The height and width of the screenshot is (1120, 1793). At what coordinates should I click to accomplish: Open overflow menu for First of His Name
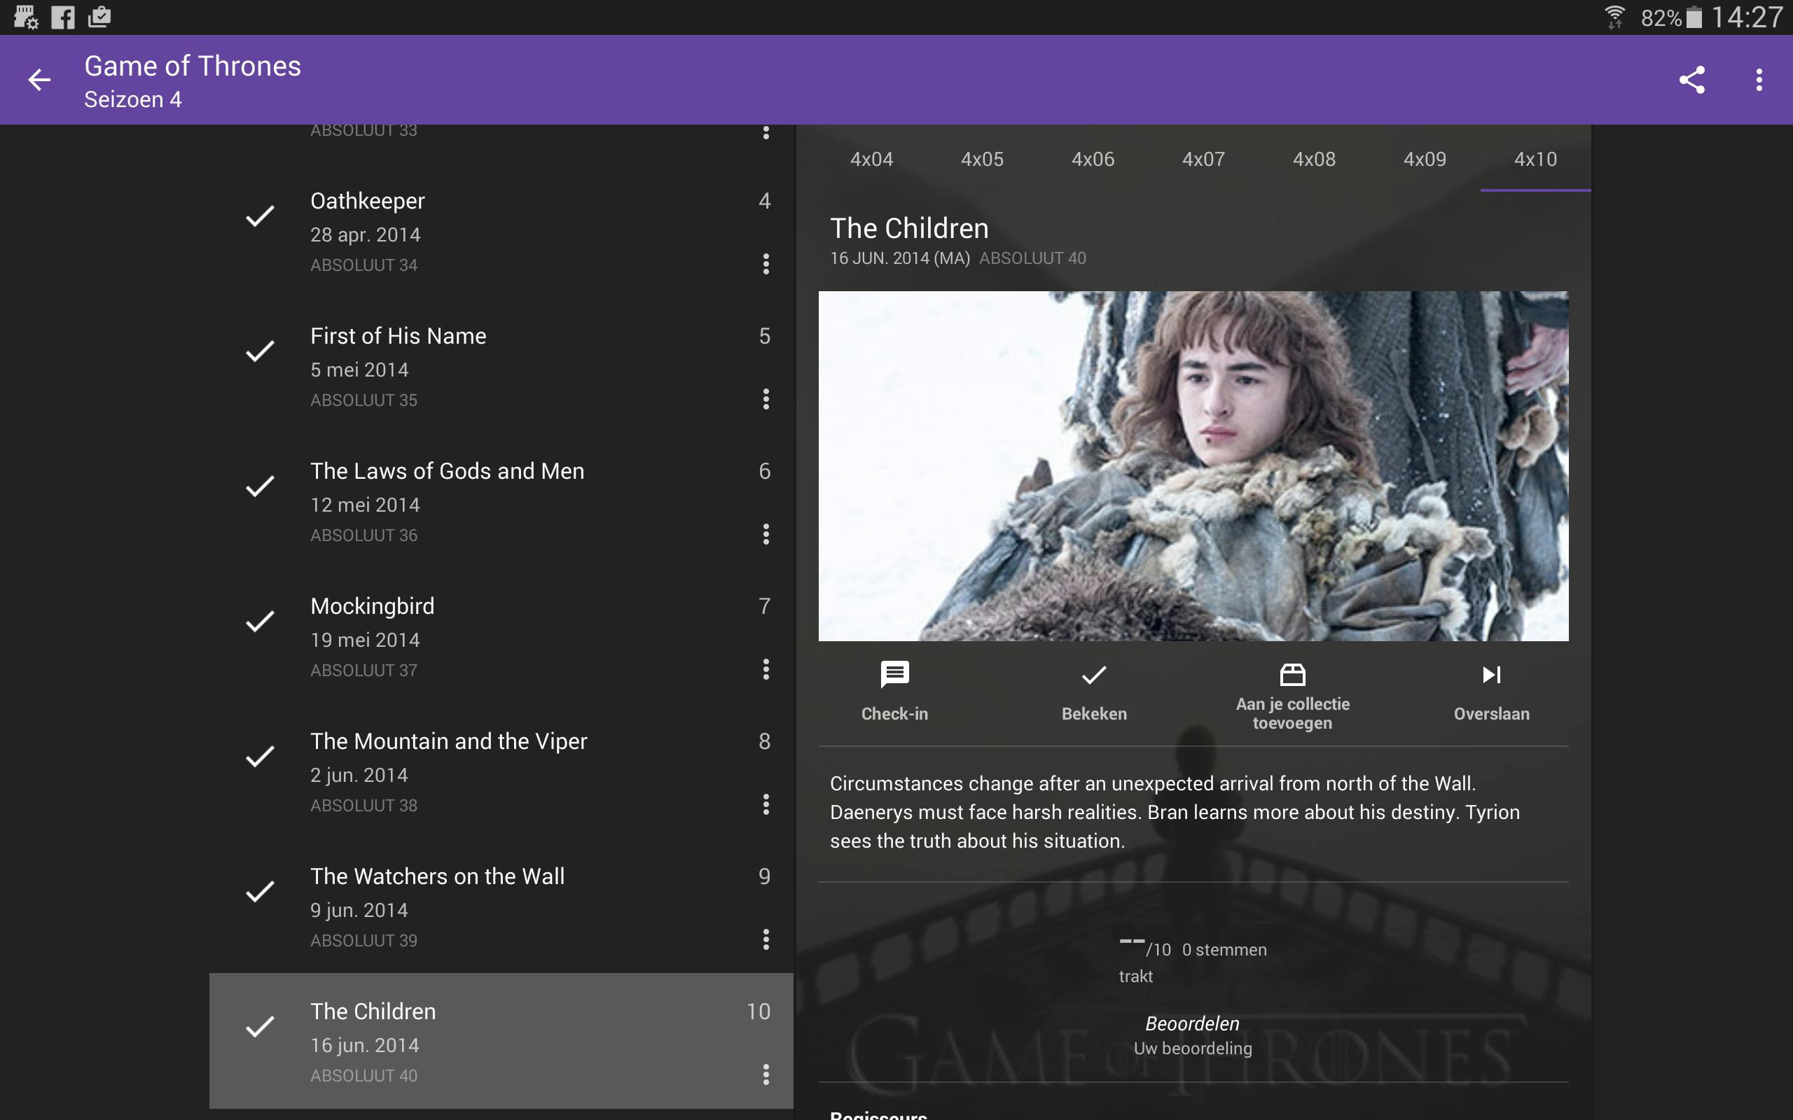(766, 400)
